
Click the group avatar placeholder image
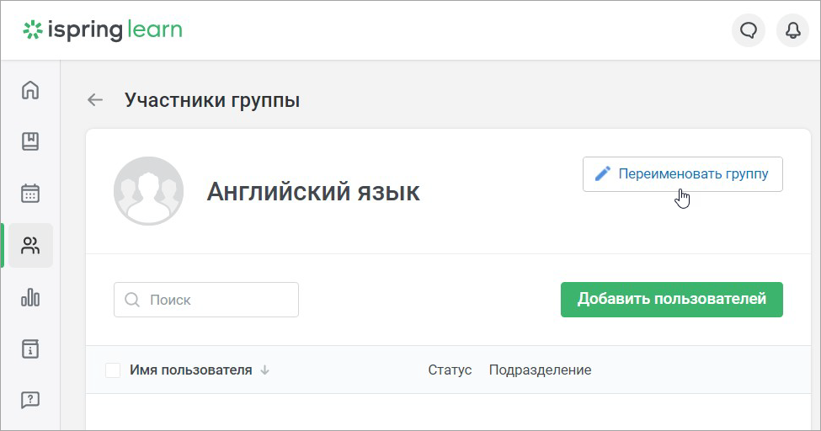[149, 191]
